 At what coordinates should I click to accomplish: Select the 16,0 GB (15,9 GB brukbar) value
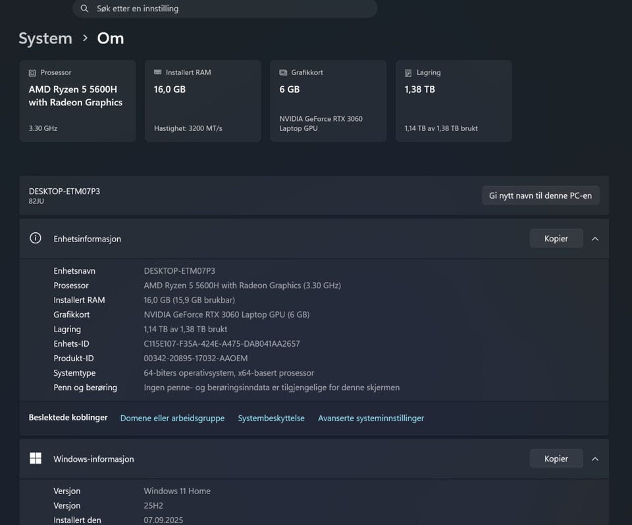pyautogui.click(x=190, y=300)
